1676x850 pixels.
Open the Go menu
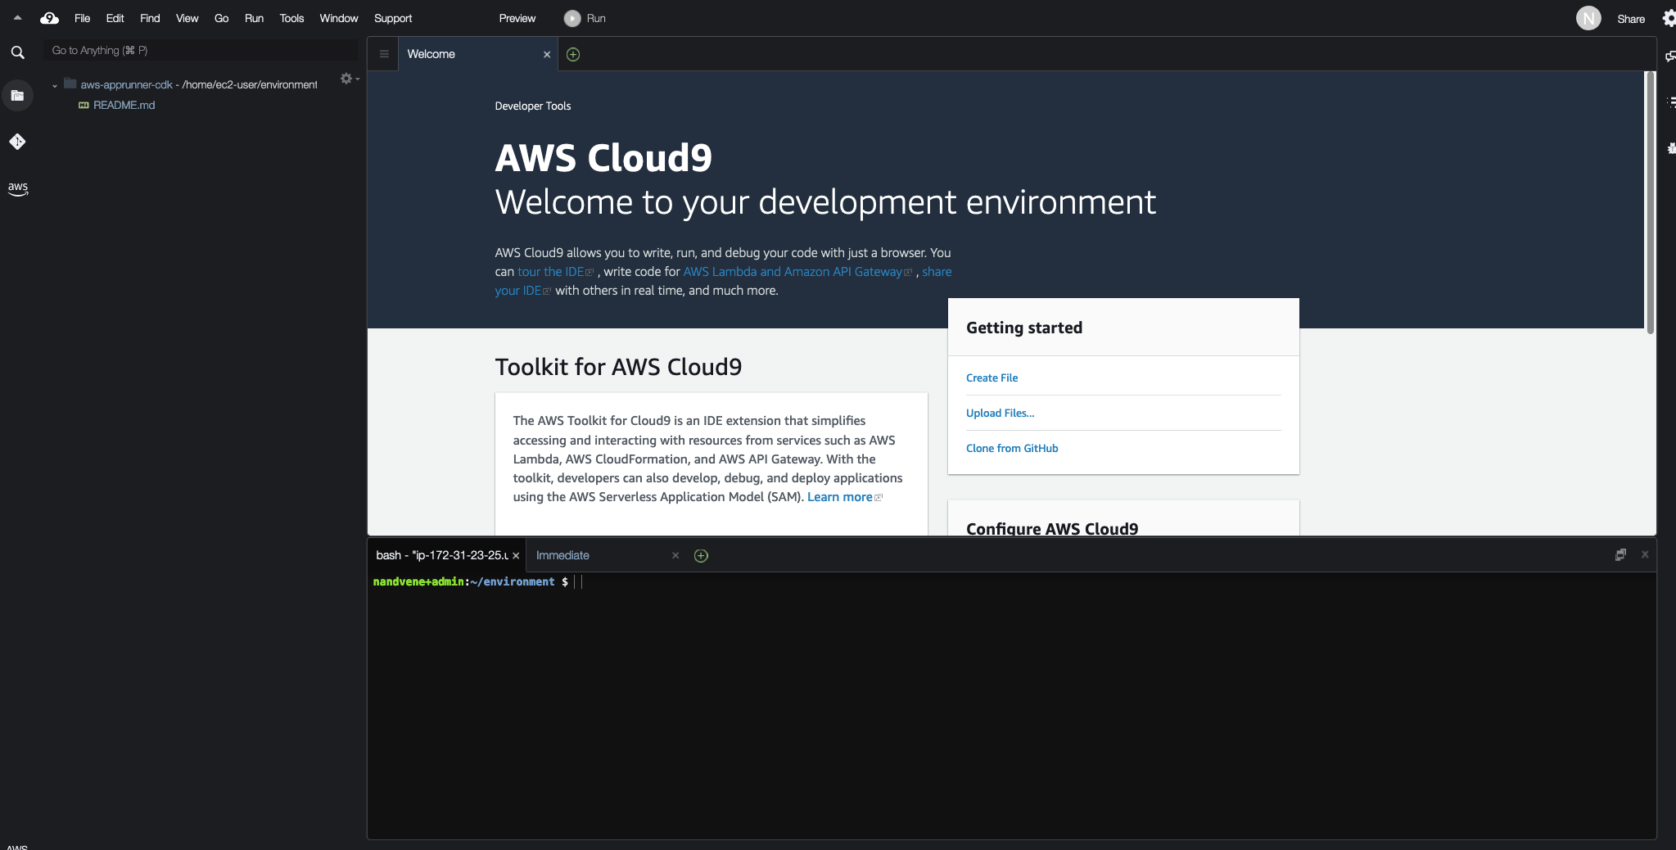pyautogui.click(x=221, y=18)
